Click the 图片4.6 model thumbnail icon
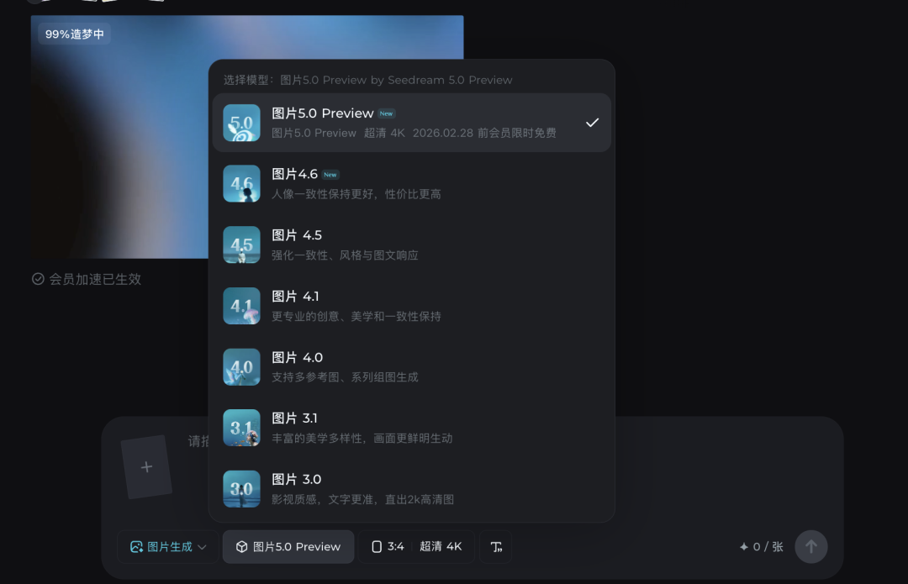 [x=241, y=183]
